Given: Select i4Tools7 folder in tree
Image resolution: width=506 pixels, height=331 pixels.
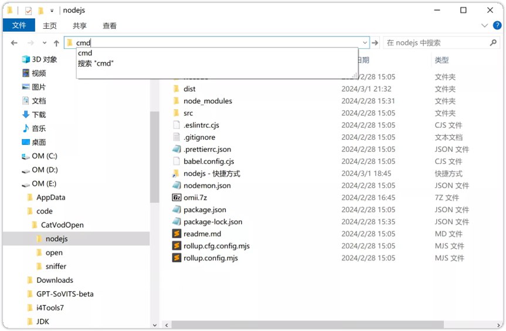Looking at the screenshot, I should 46,308.
